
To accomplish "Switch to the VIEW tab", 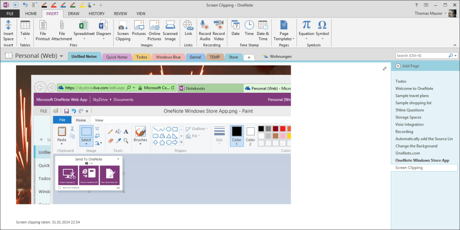I will (141, 13).
